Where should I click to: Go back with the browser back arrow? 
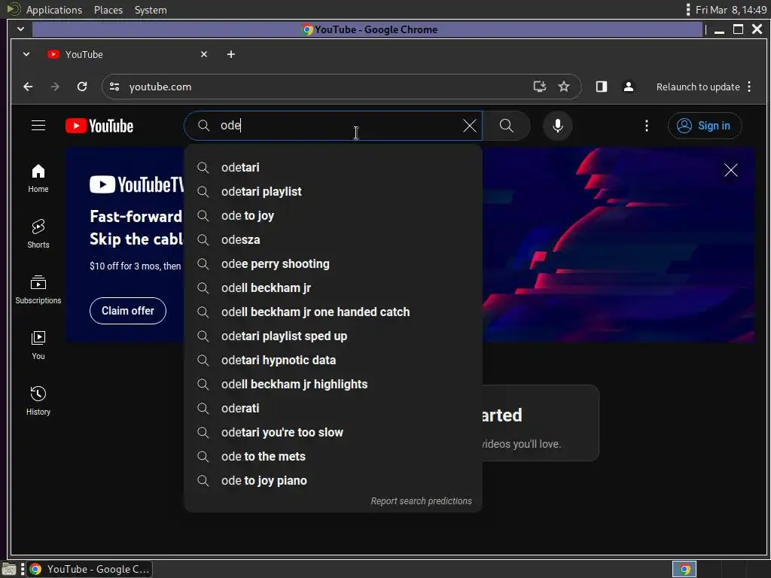[x=28, y=87]
